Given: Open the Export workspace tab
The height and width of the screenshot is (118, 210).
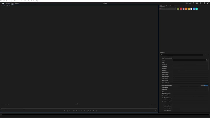Looking at the screenshot, I should click(x=17, y=3).
